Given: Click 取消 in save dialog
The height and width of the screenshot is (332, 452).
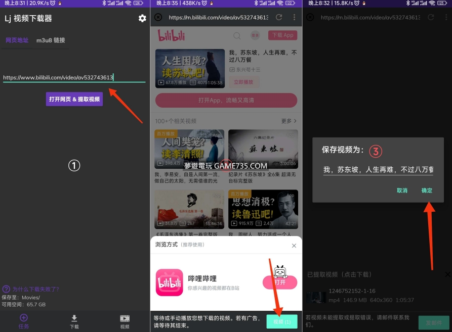Looking at the screenshot, I should click(x=402, y=191).
